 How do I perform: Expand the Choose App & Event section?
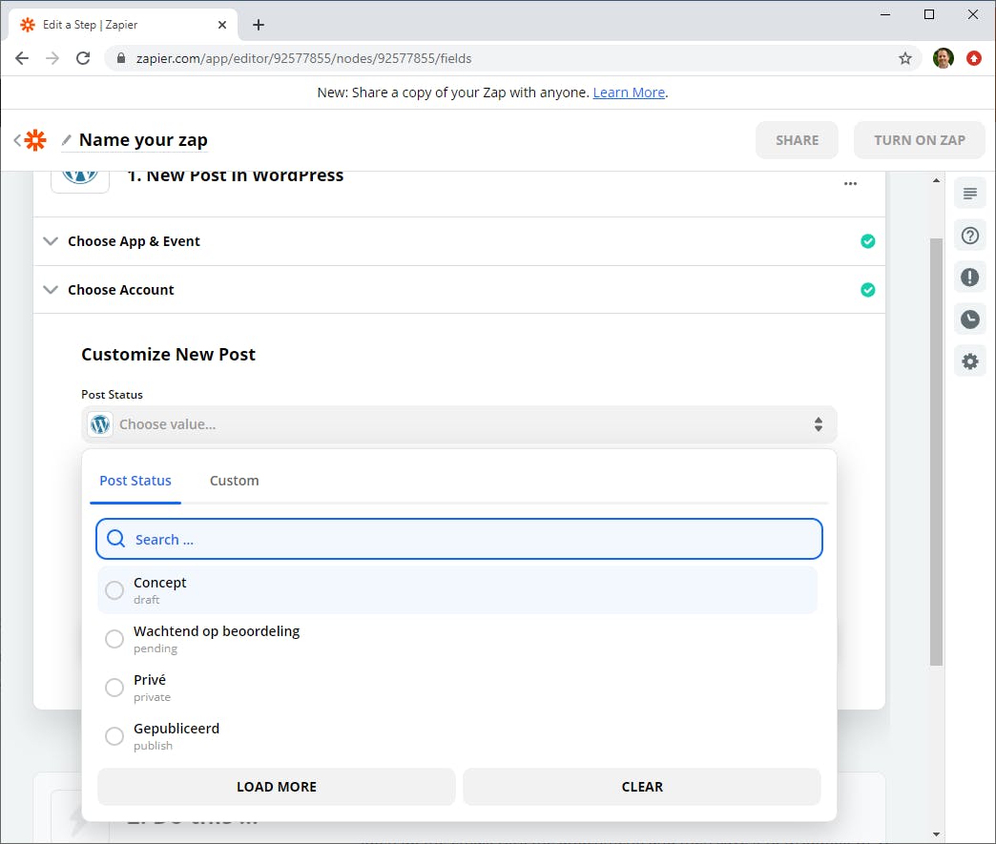tap(134, 241)
